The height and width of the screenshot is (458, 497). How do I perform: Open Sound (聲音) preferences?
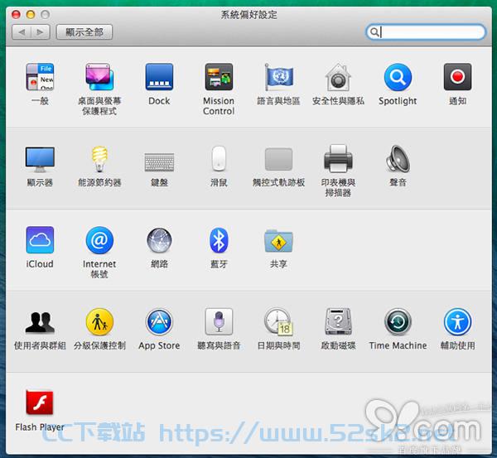coord(398,159)
